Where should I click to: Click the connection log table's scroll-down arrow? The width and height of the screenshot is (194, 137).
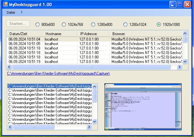pos(185,62)
